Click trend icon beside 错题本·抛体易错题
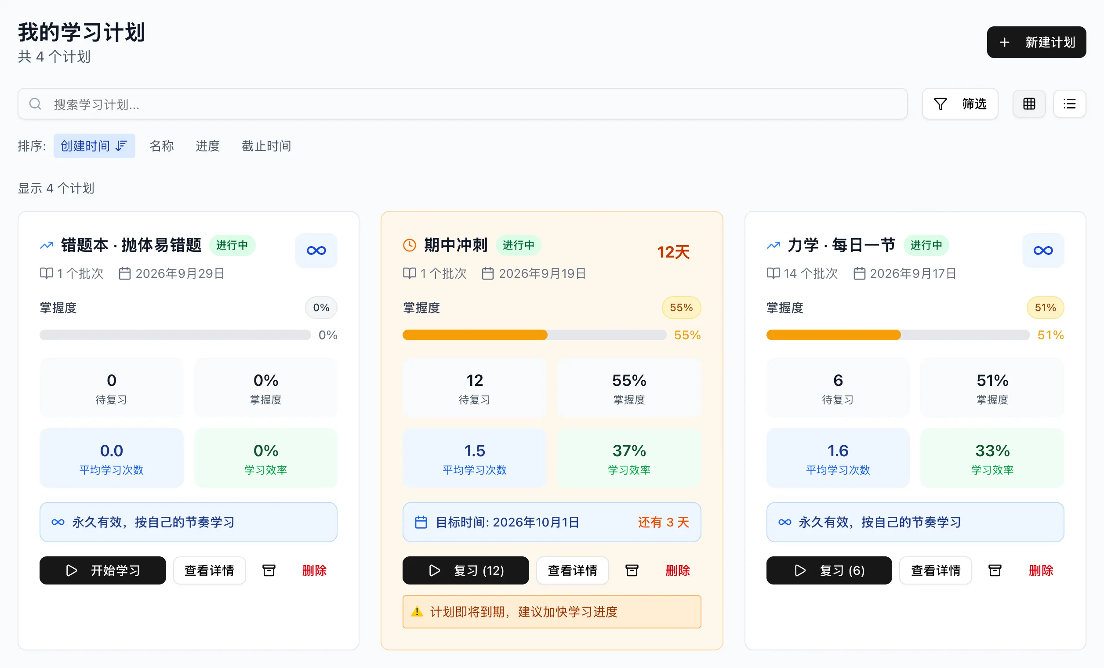This screenshot has width=1104, height=668. click(x=47, y=246)
